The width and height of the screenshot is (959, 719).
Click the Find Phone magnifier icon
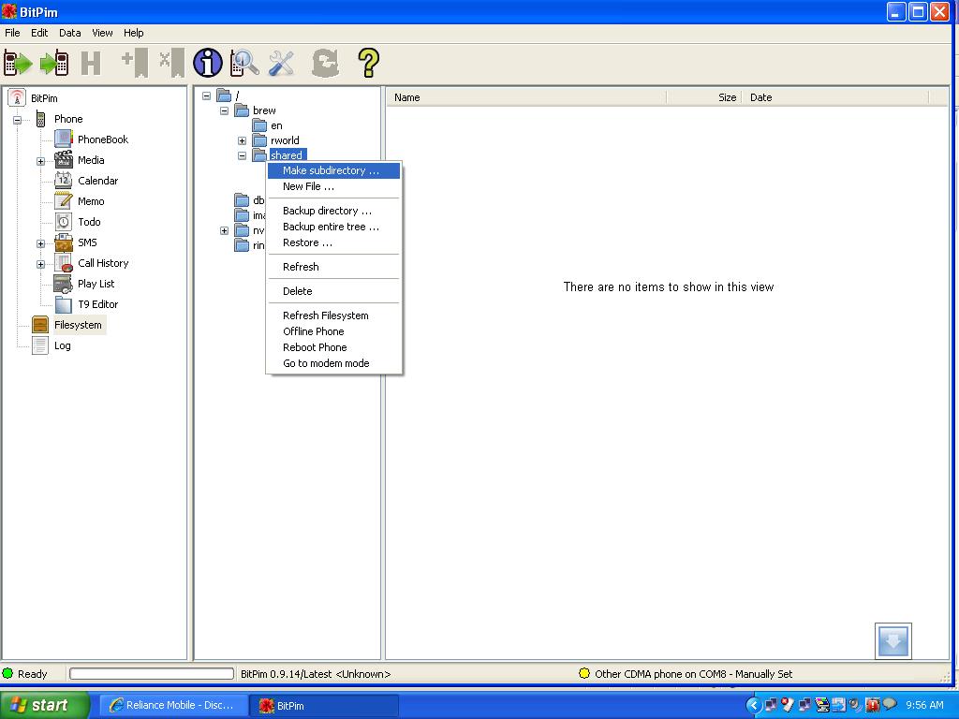coord(244,63)
